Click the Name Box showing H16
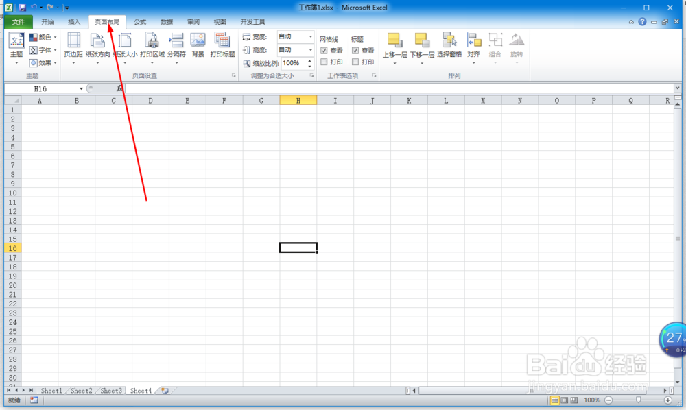The height and width of the screenshot is (410, 686). click(40, 88)
